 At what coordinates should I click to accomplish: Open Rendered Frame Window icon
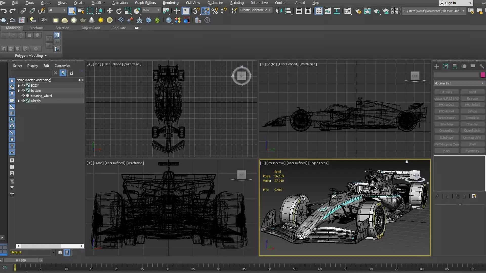367,11
